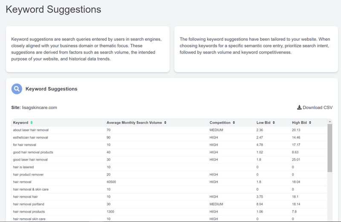This screenshot has width=341, height=222.
Task: Click the High Bid header label
Action: pos(299,123)
